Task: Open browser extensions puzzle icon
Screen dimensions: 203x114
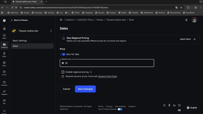Action: (188, 8)
